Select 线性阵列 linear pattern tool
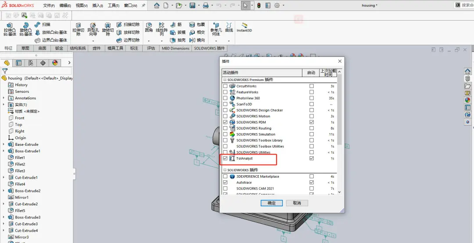The width and height of the screenshot is (474, 243). (x=162, y=29)
